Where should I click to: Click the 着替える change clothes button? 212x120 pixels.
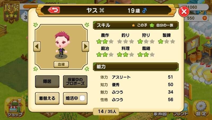(47, 98)
